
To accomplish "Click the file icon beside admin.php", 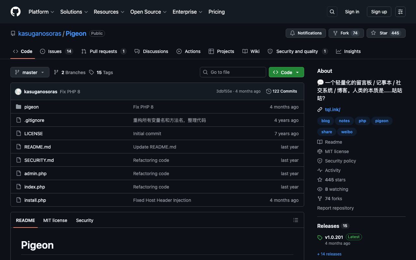I will (x=19, y=174).
